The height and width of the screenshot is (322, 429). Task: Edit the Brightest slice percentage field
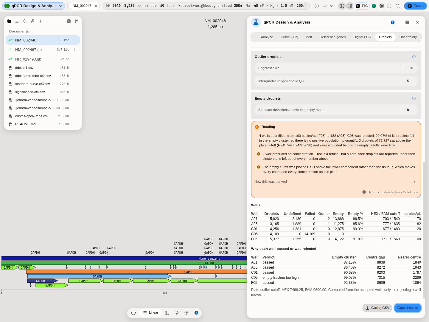(336, 68)
